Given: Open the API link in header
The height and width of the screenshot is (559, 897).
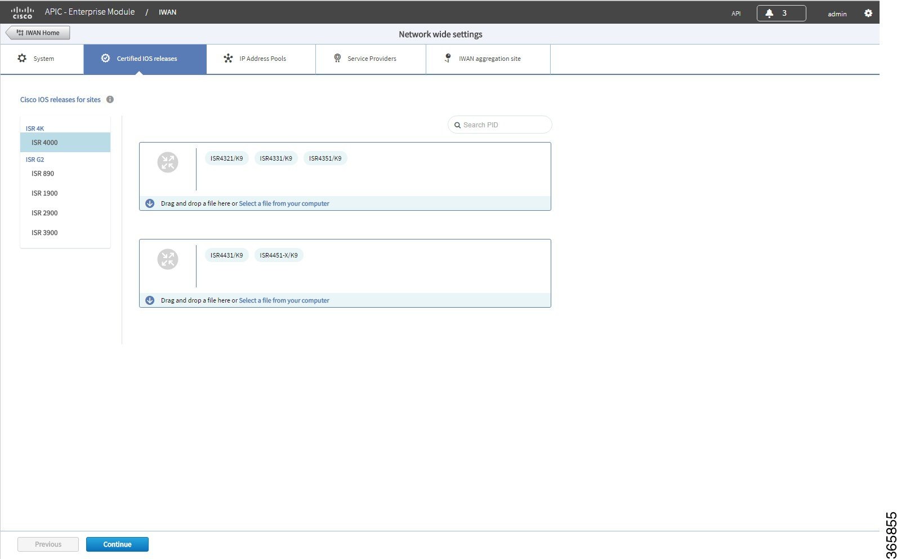Looking at the screenshot, I should [736, 14].
